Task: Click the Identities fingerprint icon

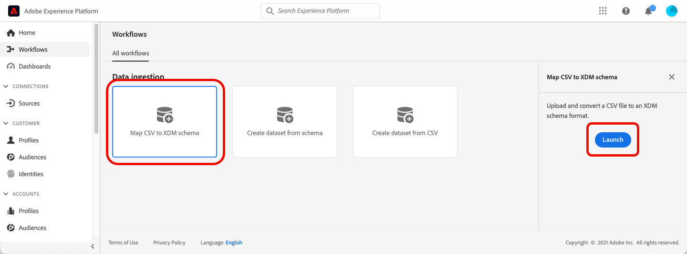Action: click(10, 174)
